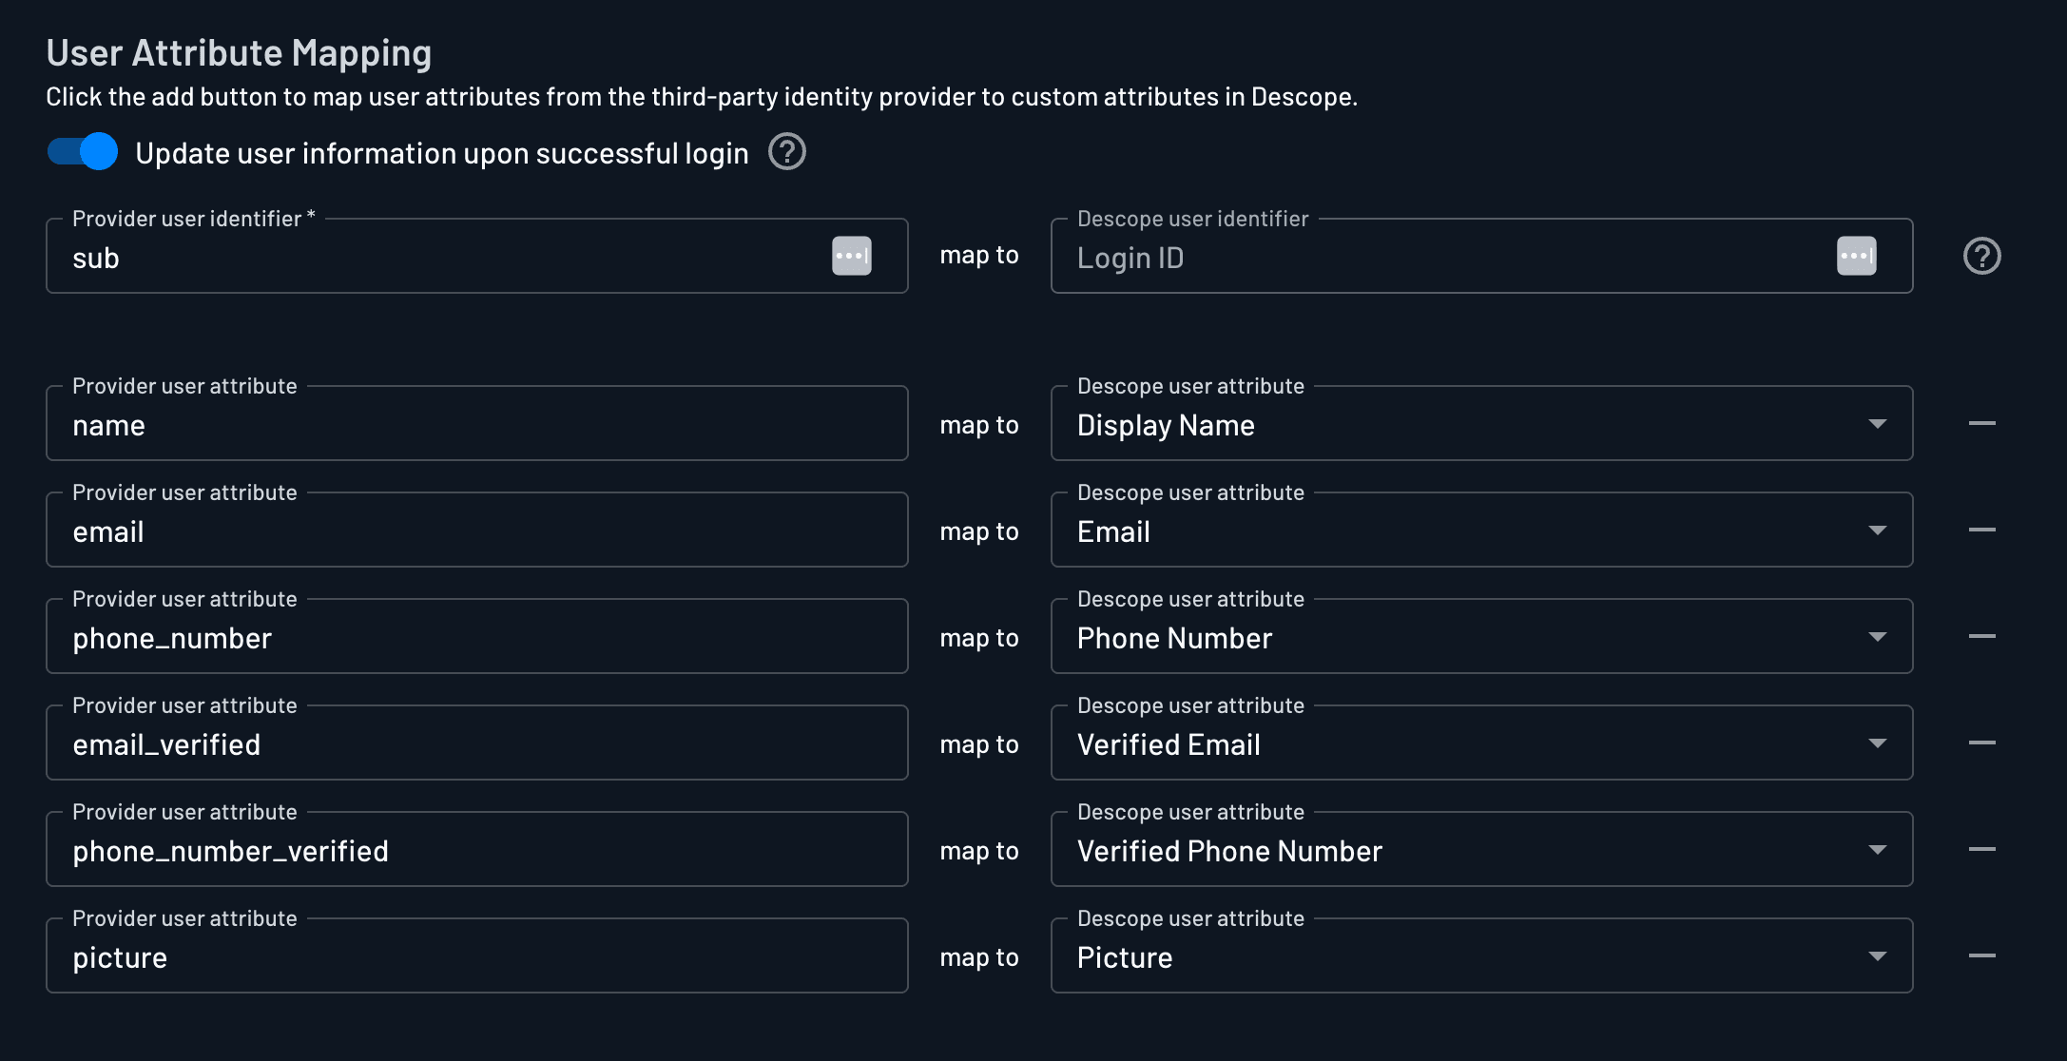Open the Display Name attribute dropdown
Image resolution: width=2067 pixels, height=1061 pixels.
(1878, 424)
